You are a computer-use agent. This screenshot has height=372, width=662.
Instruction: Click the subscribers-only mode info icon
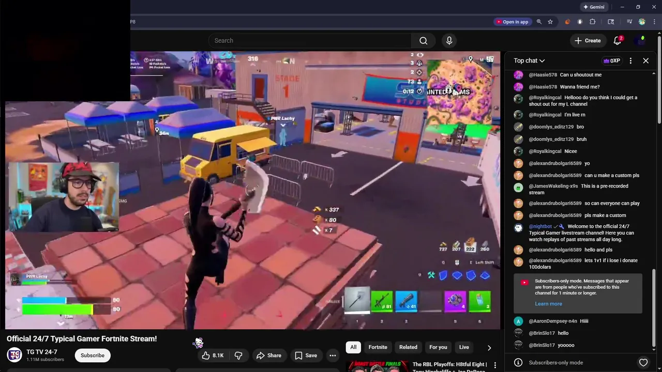[518, 363]
